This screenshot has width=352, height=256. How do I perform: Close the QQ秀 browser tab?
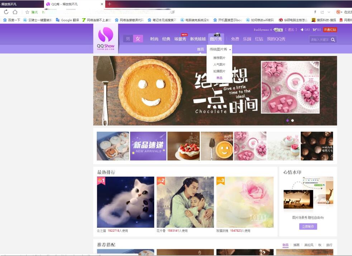(102, 4)
